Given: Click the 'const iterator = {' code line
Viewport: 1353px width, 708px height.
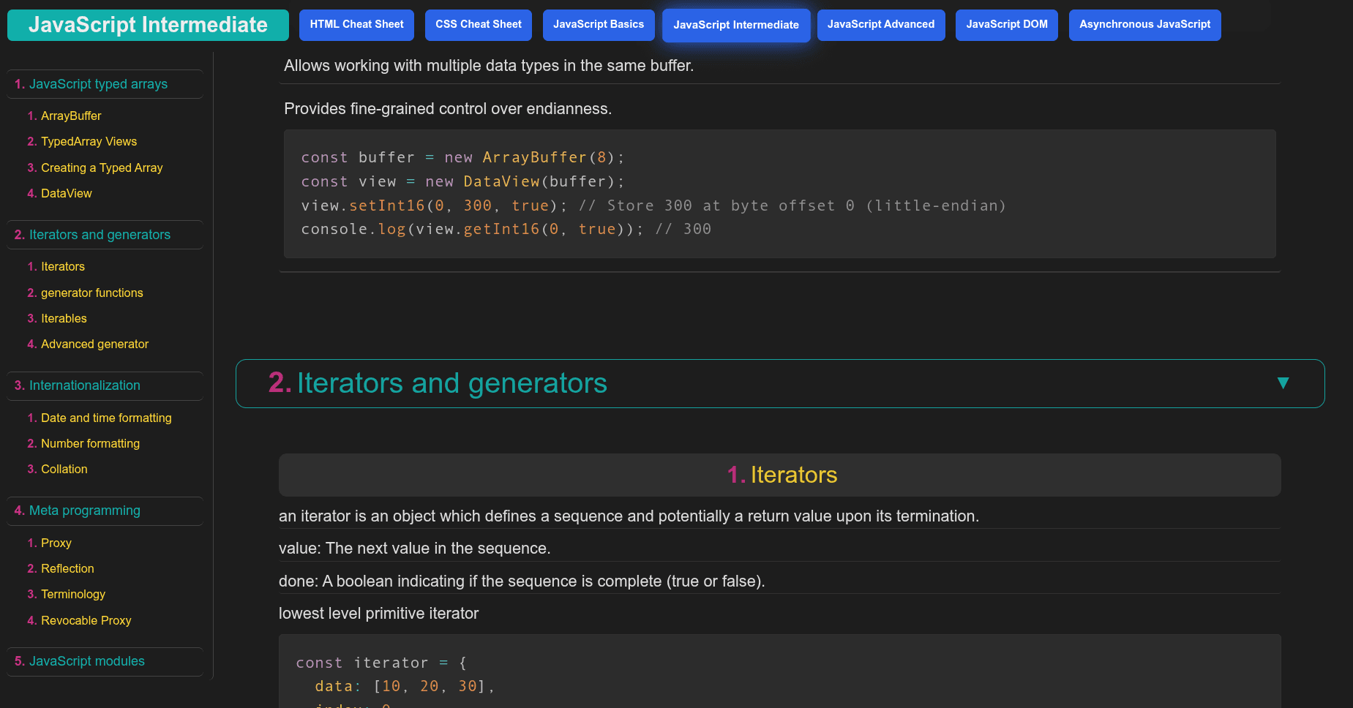Looking at the screenshot, I should coord(381,663).
